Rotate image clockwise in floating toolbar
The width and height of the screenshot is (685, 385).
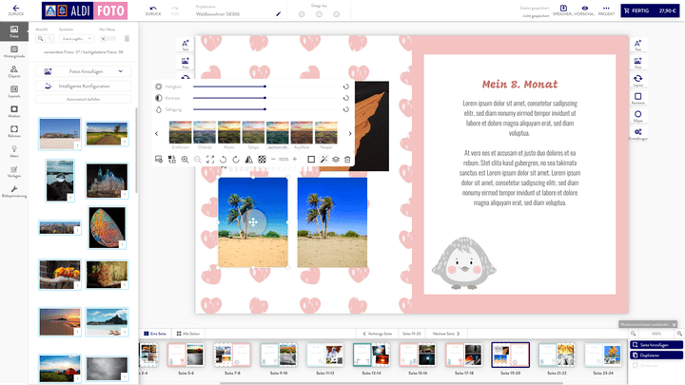(x=236, y=159)
